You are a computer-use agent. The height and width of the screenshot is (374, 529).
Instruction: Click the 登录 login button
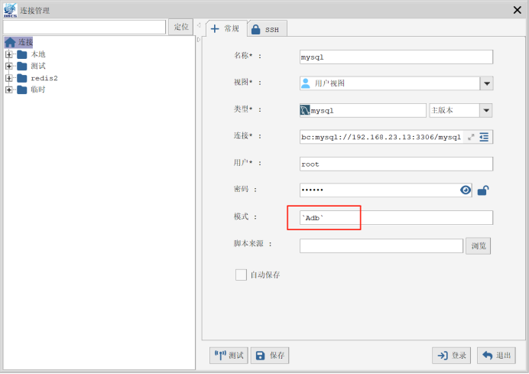pos(451,356)
